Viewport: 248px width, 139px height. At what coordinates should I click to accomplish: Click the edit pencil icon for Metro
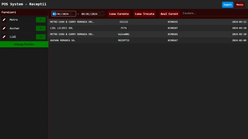coord(4,20)
